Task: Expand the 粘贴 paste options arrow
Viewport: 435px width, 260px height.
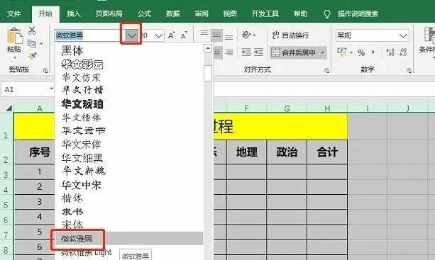Action: pos(15,57)
